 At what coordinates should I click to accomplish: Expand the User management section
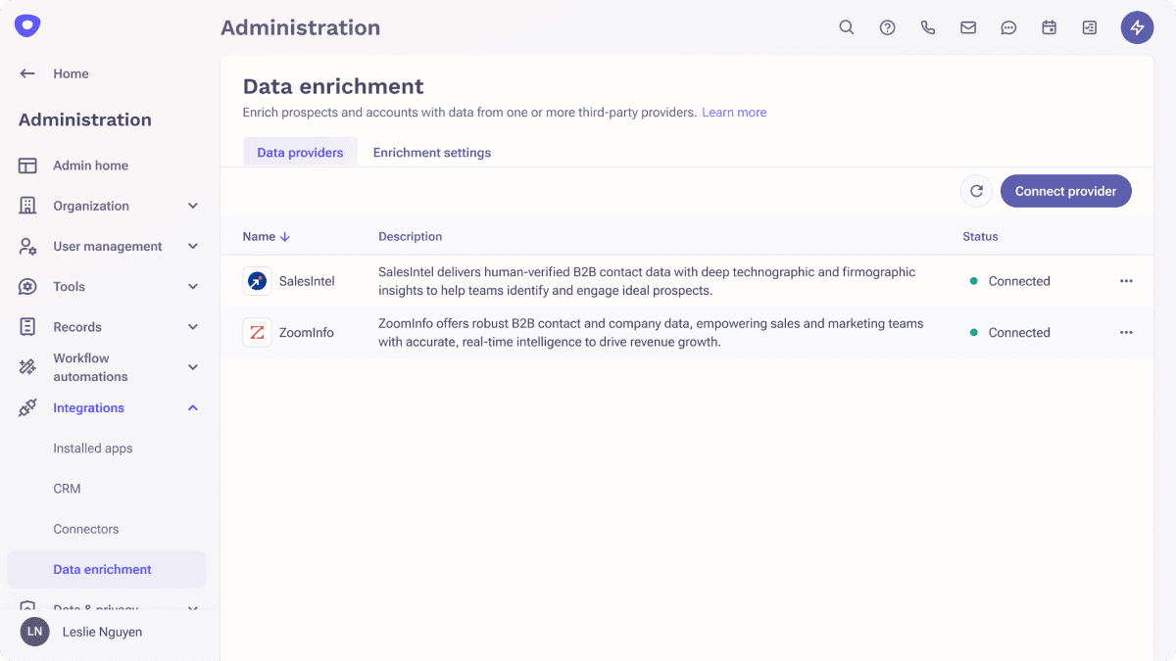tap(193, 247)
